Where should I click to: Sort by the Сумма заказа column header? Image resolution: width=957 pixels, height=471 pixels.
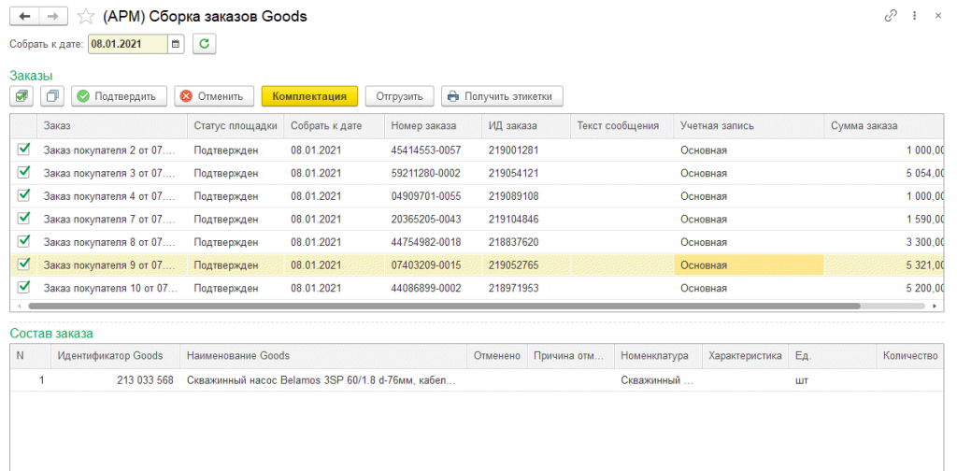[864, 126]
